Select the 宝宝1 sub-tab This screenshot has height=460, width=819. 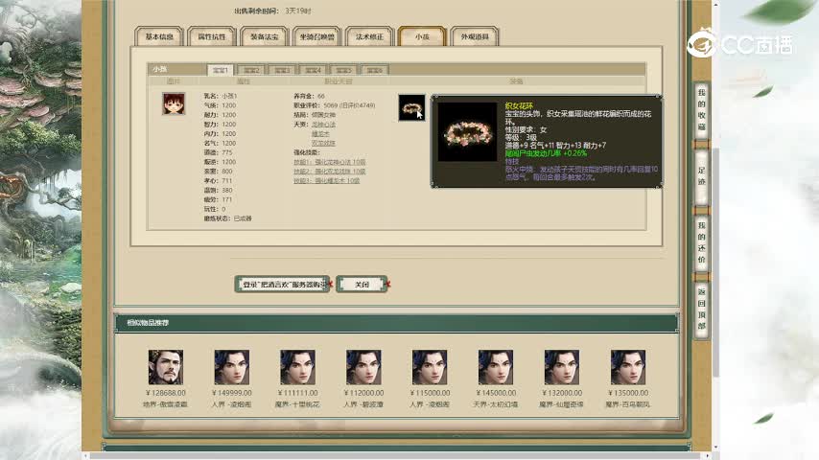pos(221,70)
